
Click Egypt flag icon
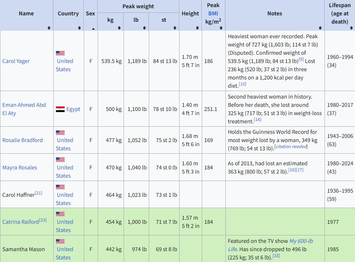(60, 109)
